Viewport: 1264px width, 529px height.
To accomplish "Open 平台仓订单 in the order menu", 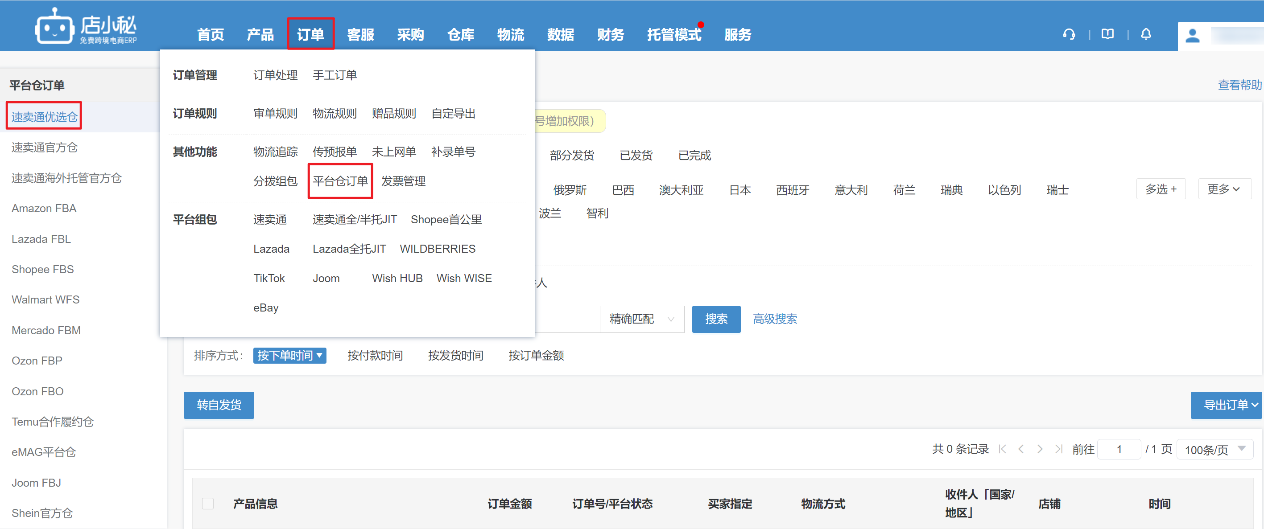I will (340, 181).
